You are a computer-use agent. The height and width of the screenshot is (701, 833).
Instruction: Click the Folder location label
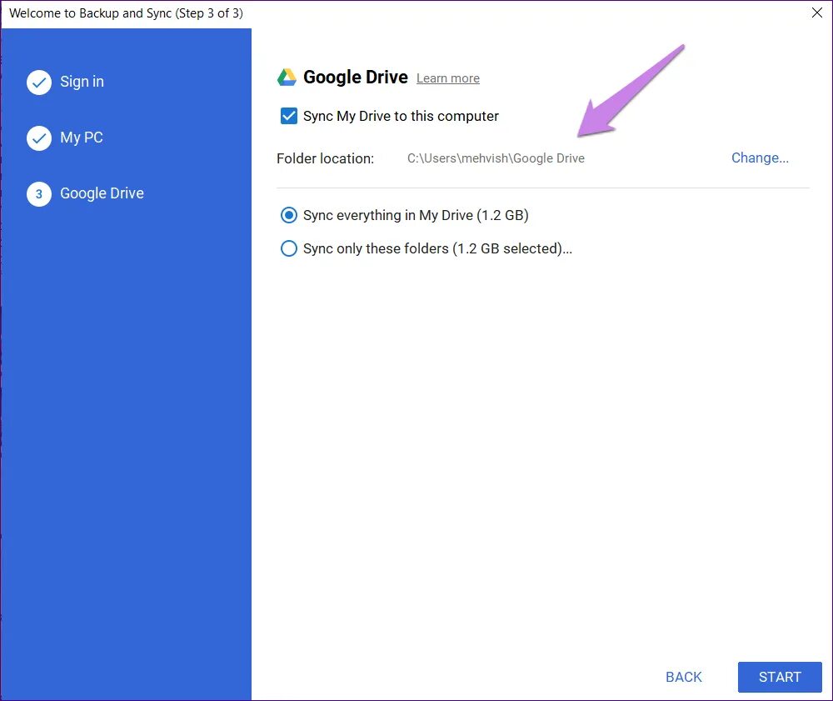[x=325, y=158]
